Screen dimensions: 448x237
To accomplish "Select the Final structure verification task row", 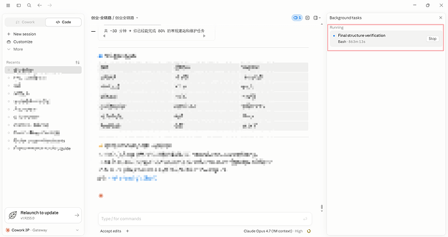I will click(386, 38).
